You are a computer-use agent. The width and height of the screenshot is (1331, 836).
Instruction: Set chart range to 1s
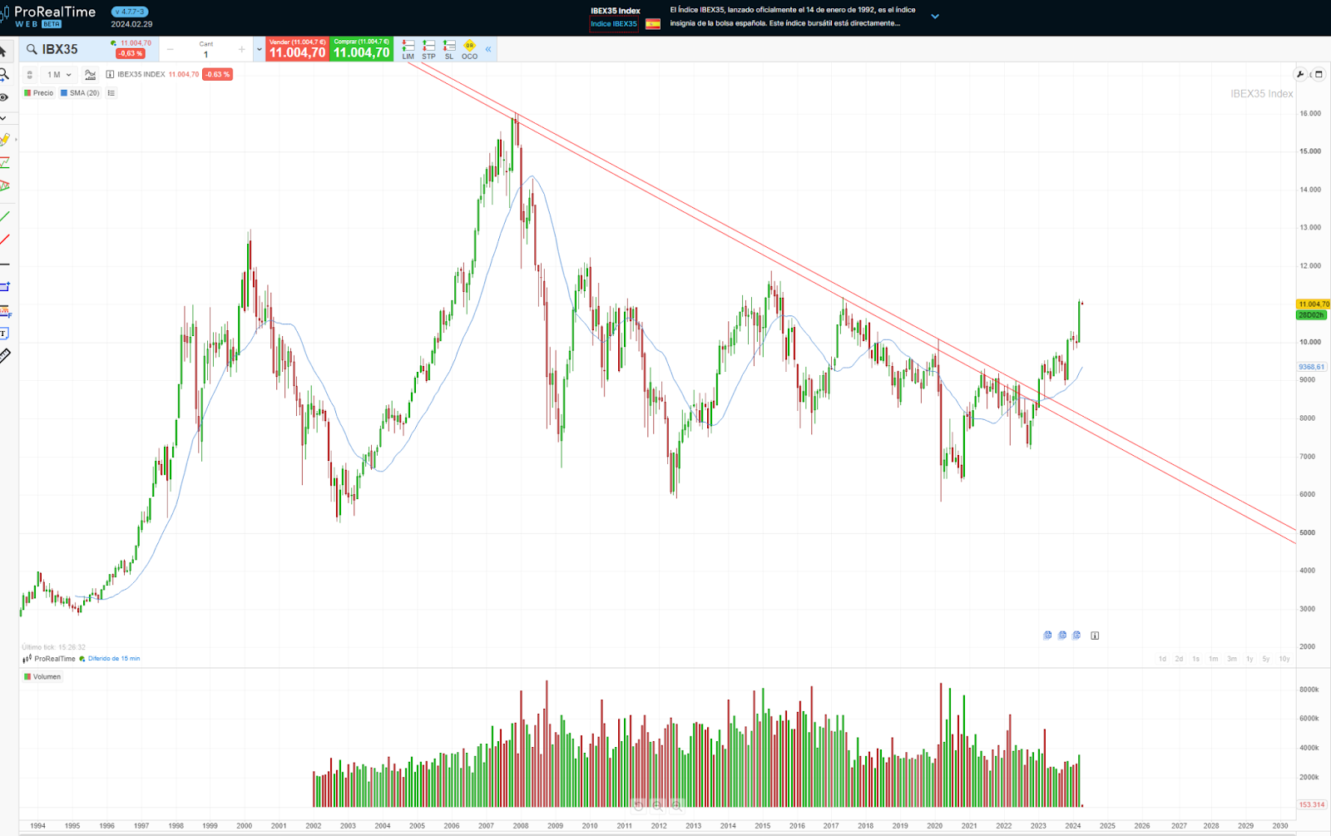(1195, 659)
